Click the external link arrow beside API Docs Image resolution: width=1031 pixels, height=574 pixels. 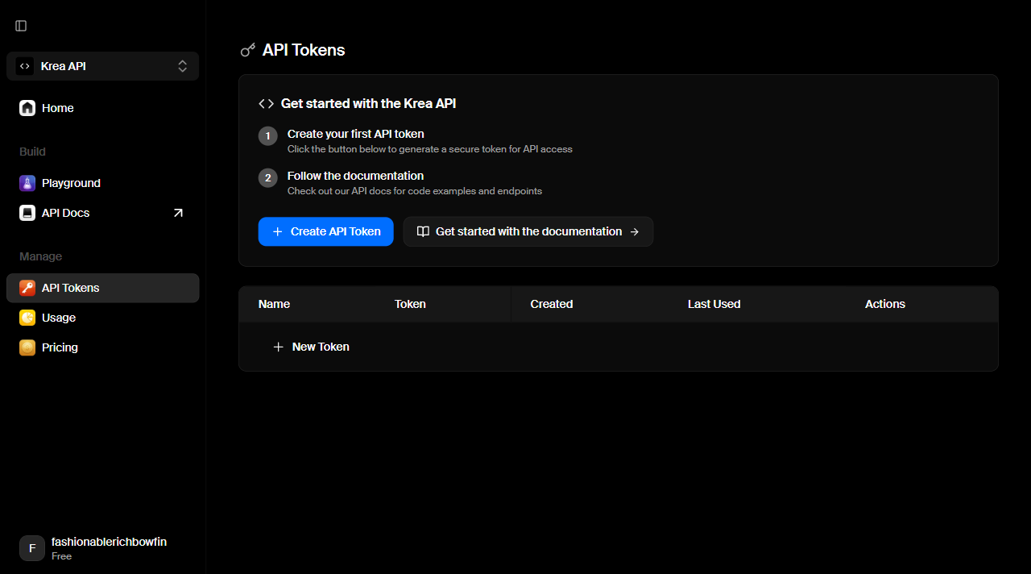[x=178, y=213]
